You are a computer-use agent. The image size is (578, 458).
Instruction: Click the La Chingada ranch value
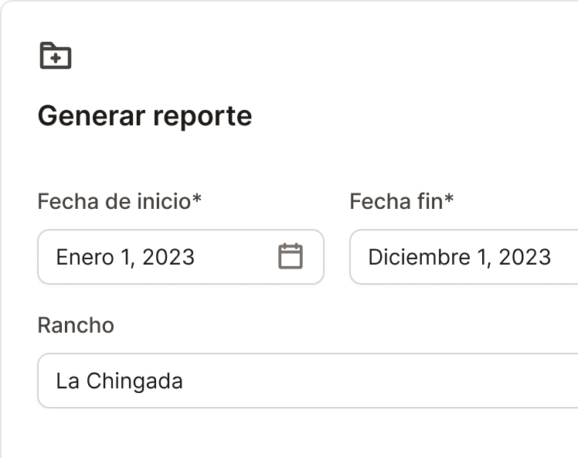click(x=120, y=381)
